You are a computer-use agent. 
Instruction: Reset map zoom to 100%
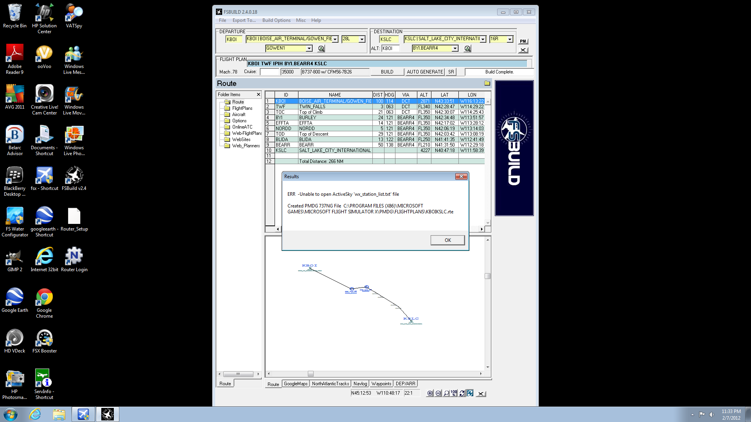pyautogui.click(x=454, y=393)
